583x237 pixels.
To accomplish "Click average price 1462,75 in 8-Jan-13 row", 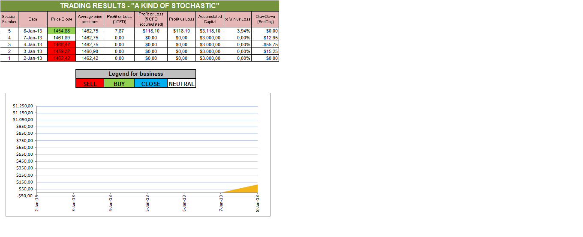I will click(90, 31).
